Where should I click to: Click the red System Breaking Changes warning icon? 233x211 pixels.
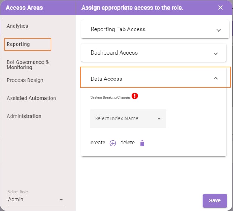click(x=135, y=96)
